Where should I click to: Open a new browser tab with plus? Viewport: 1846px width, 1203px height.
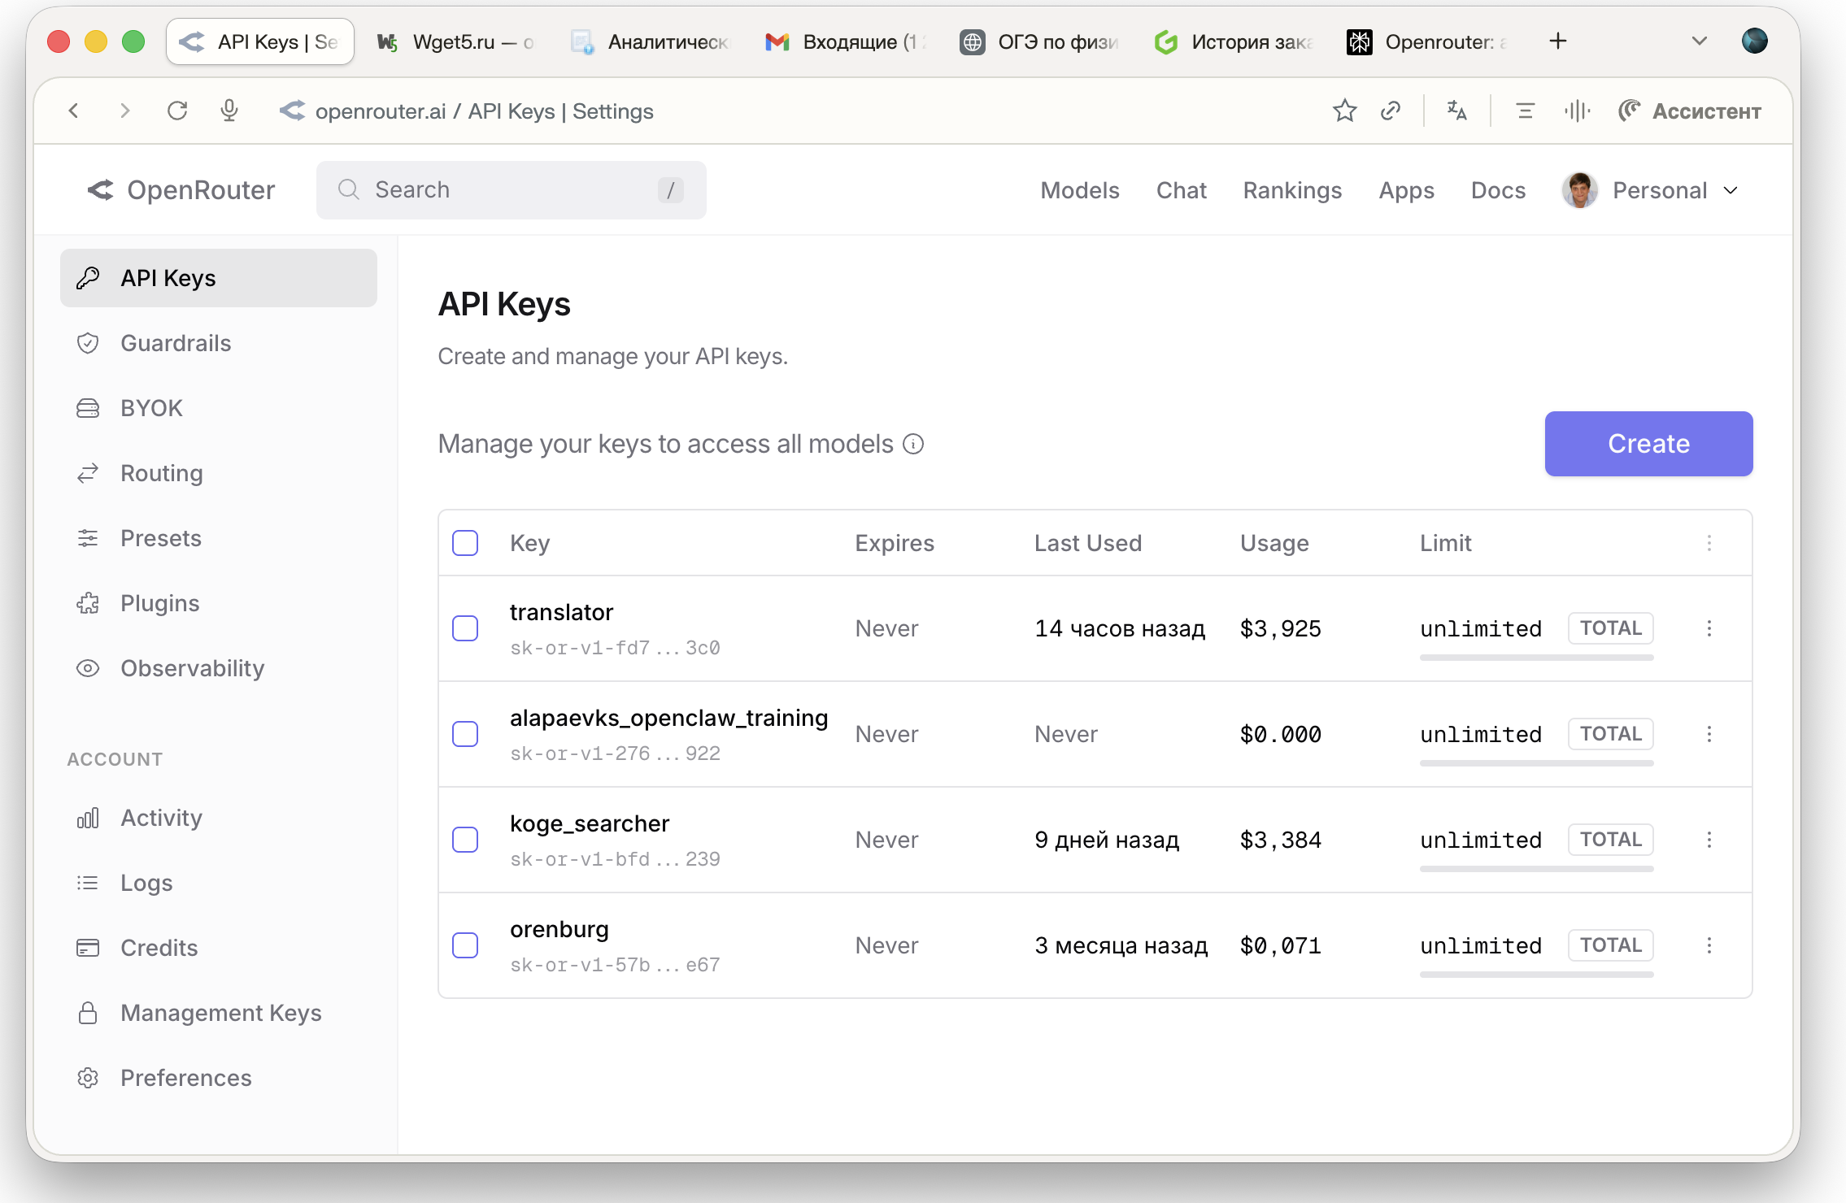pos(1557,41)
